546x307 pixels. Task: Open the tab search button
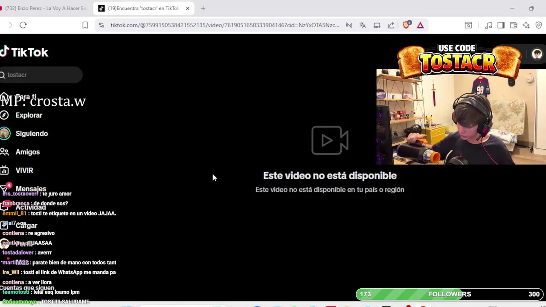click(468, 25)
